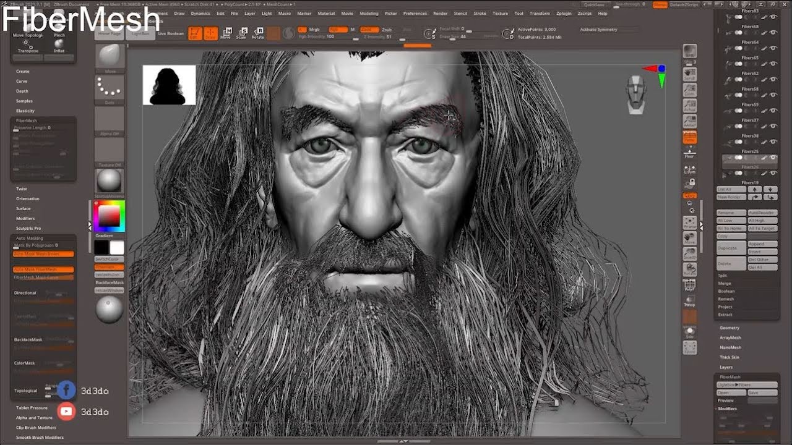Viewport: 792px width, 445px height.
Task: Activate the Draw mode button
Action: (x=211, y=33)
